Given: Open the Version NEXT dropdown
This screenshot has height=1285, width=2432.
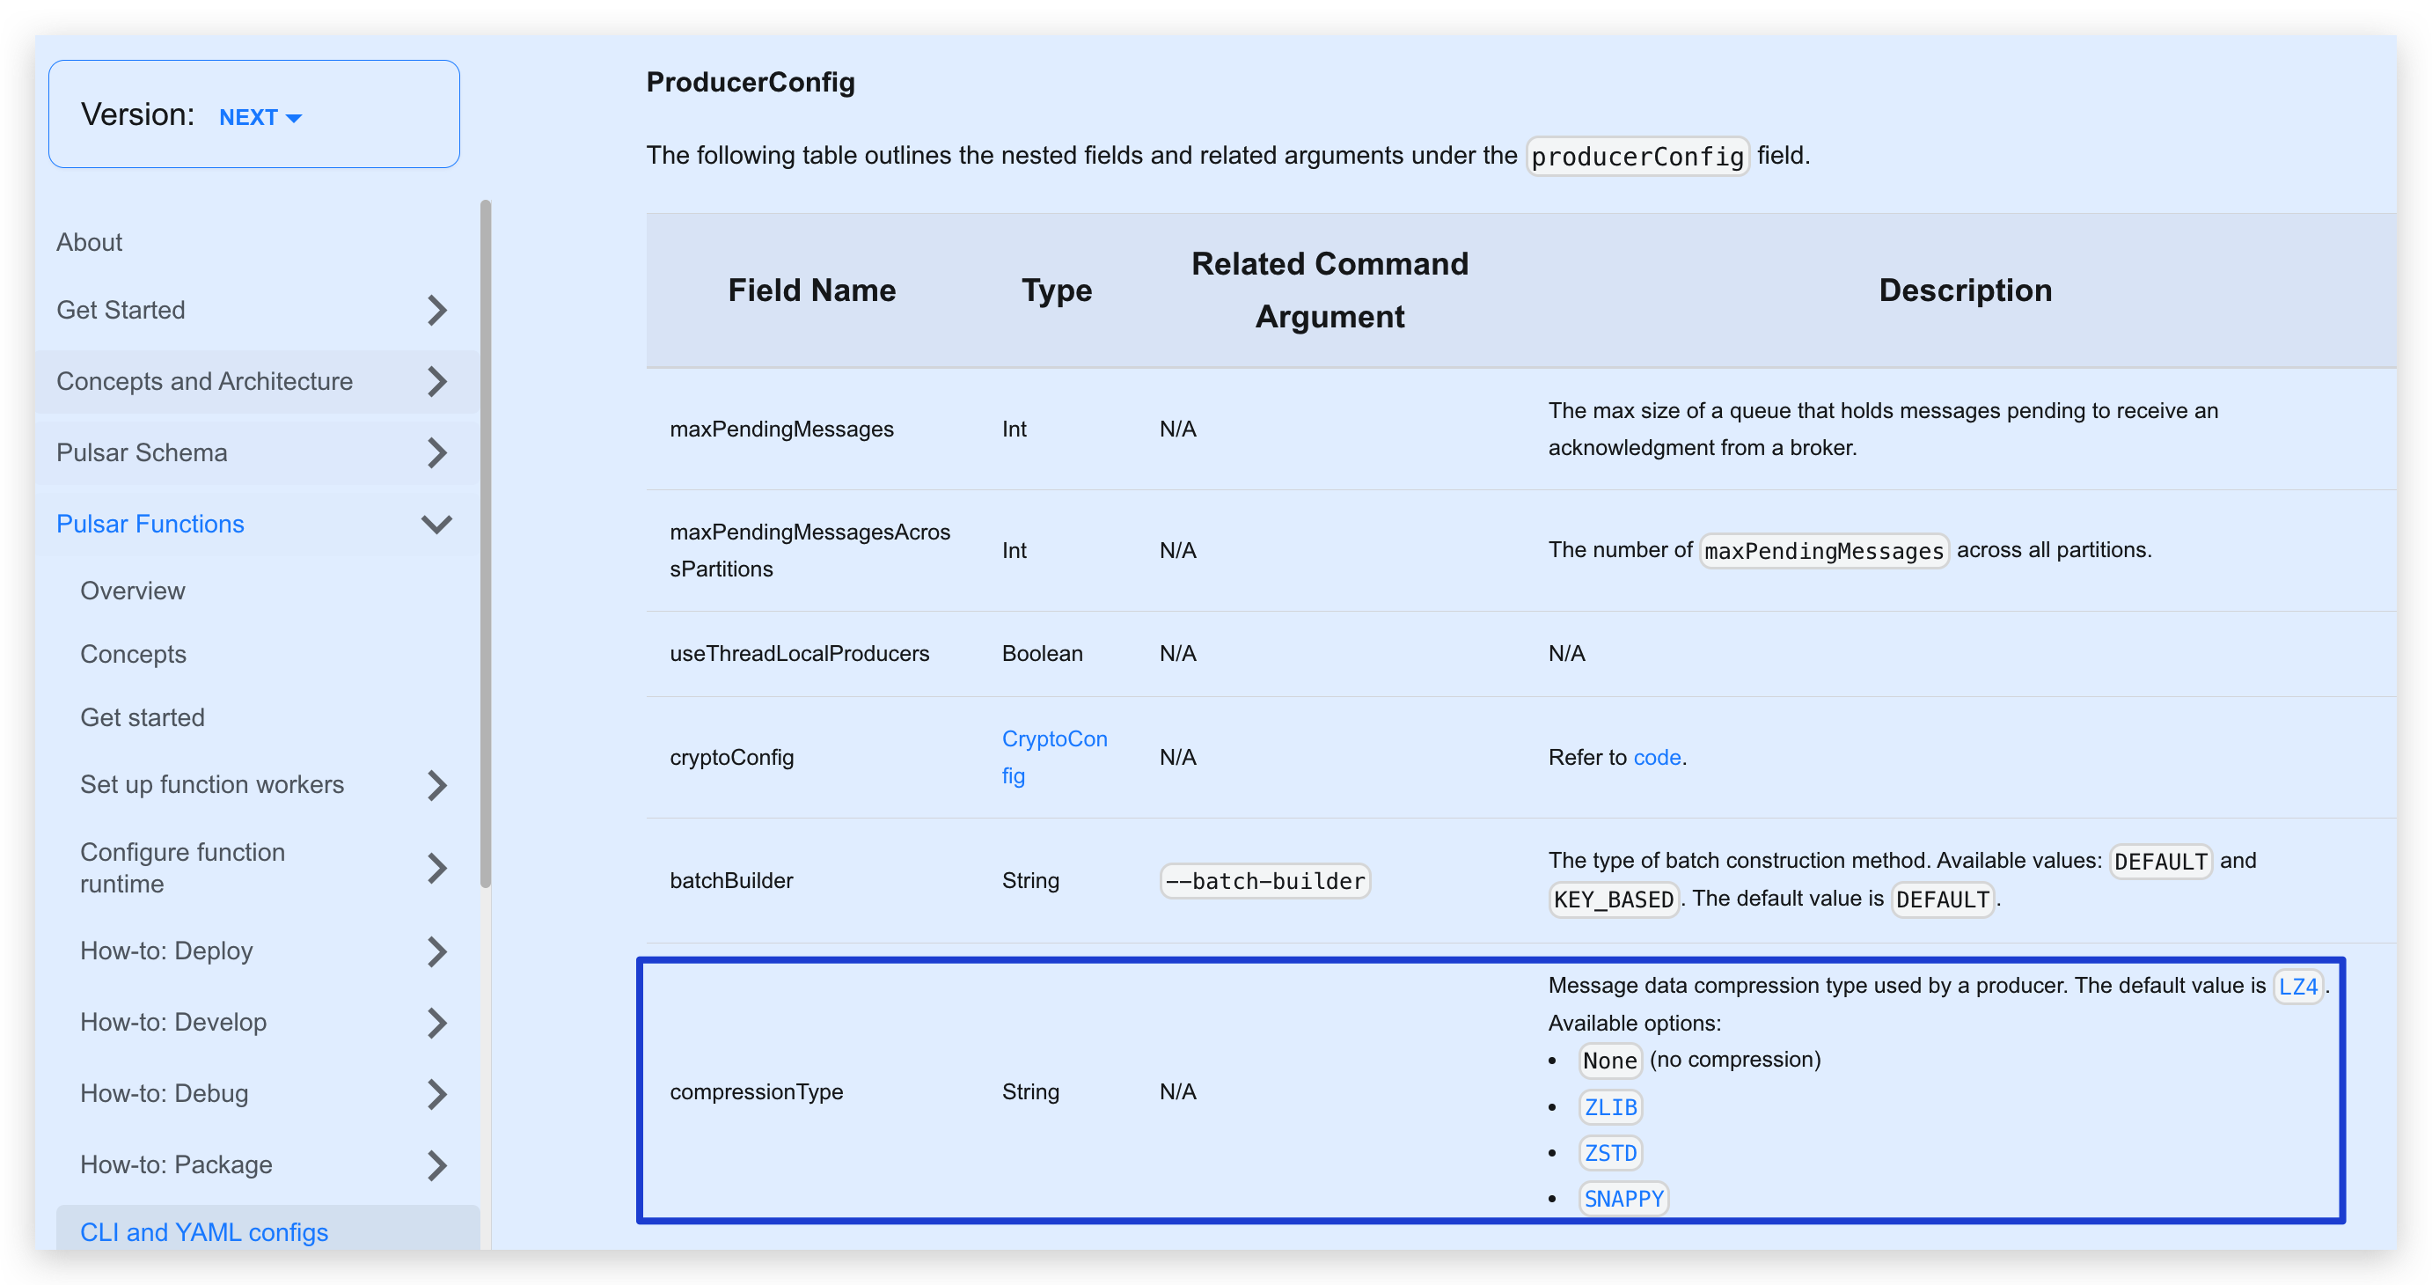Looking at the screenshot, I should pyautogui.click(x=260, y=117).
